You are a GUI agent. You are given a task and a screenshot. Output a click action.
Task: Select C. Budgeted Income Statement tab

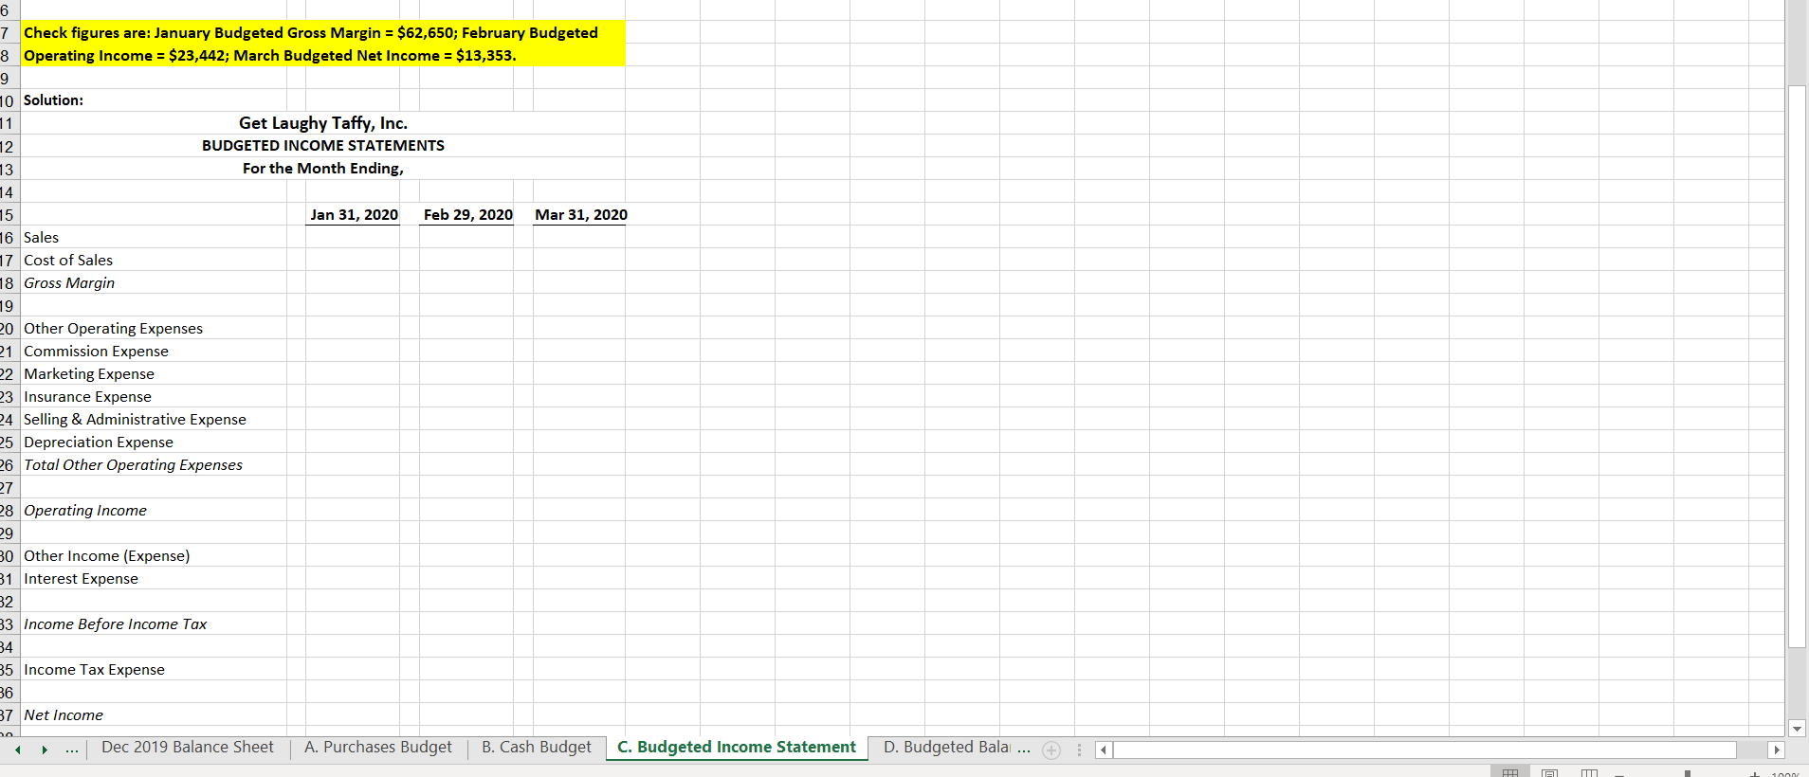click(737, 748)
